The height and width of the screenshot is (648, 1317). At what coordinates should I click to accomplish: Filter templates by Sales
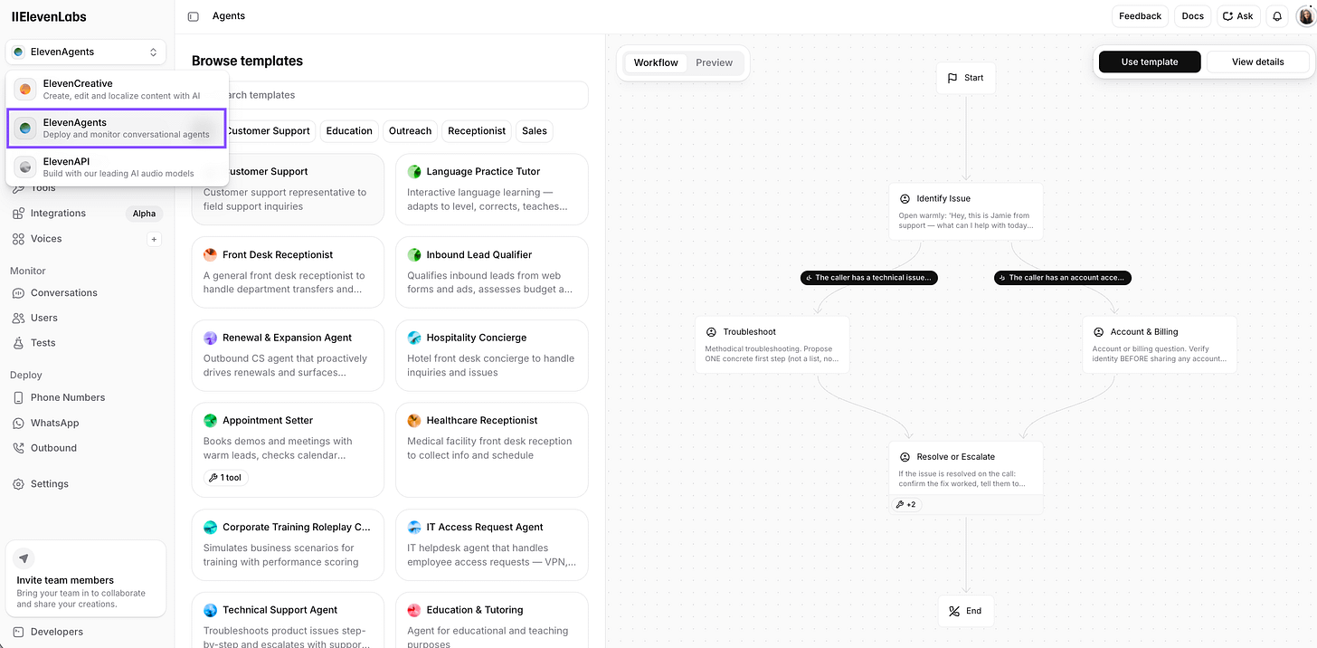point(535,131)
